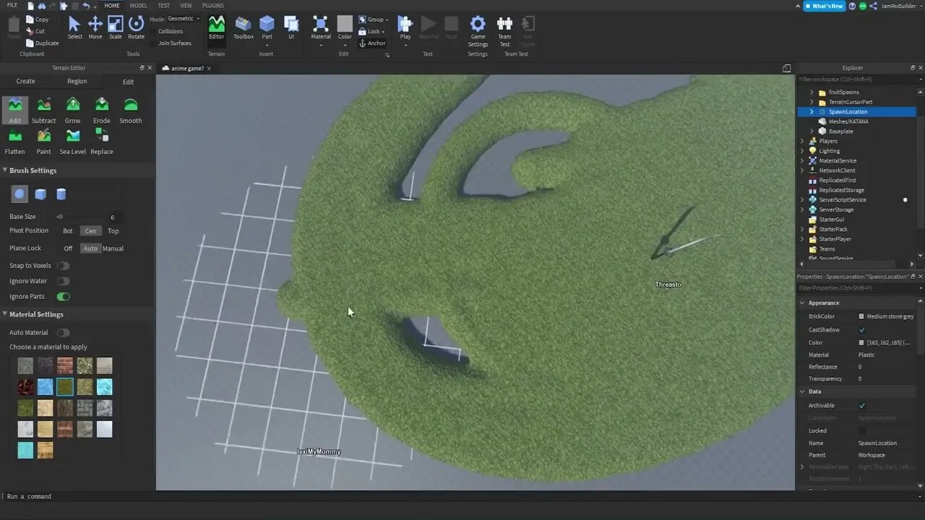
Task: Open Game Settings
Action: tap(478, 31)
